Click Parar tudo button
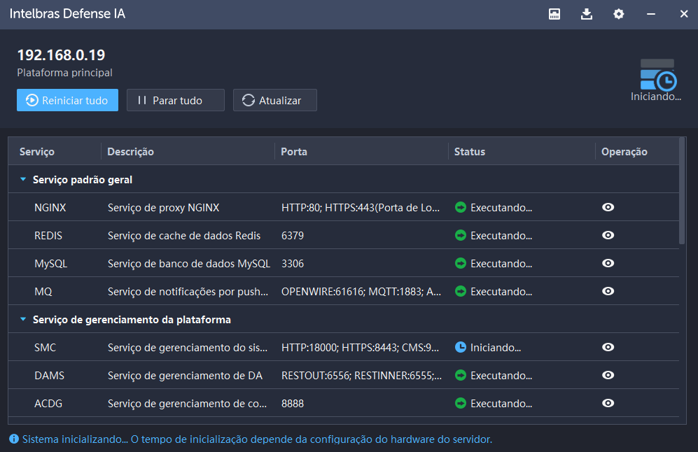This screenshot has width=698, height=452. [176, 100]
